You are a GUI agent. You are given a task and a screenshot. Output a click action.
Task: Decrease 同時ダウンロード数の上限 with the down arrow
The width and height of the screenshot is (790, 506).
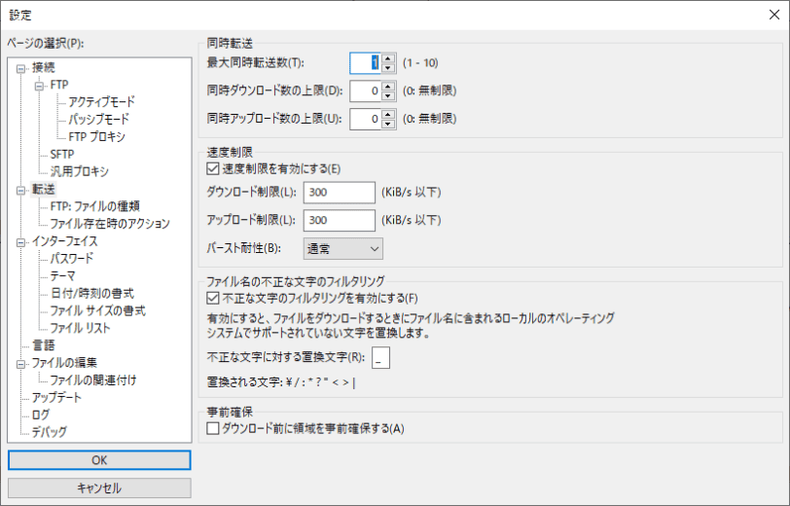tap(388, 95)
